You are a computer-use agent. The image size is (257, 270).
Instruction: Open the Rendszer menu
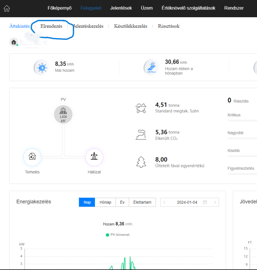click(x=234, y=8)
